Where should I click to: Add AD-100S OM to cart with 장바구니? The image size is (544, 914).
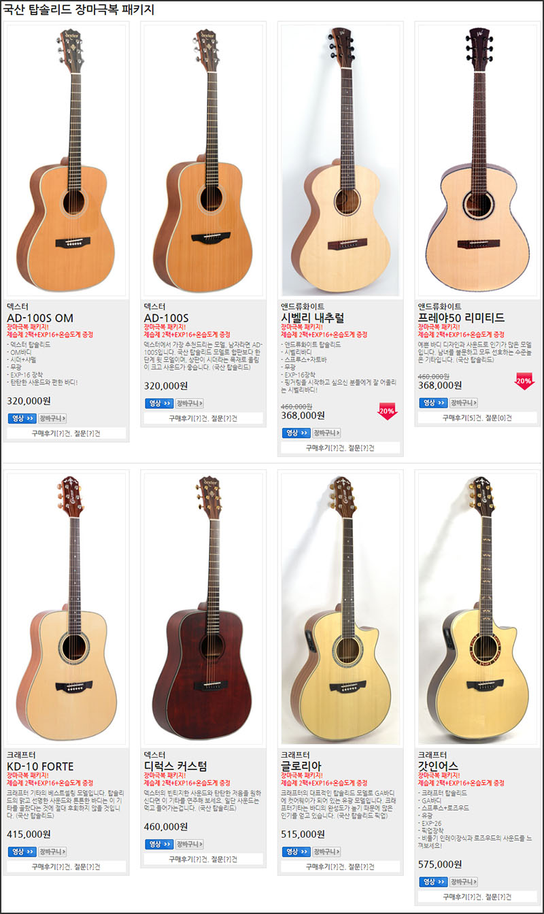tap(52, 418)
